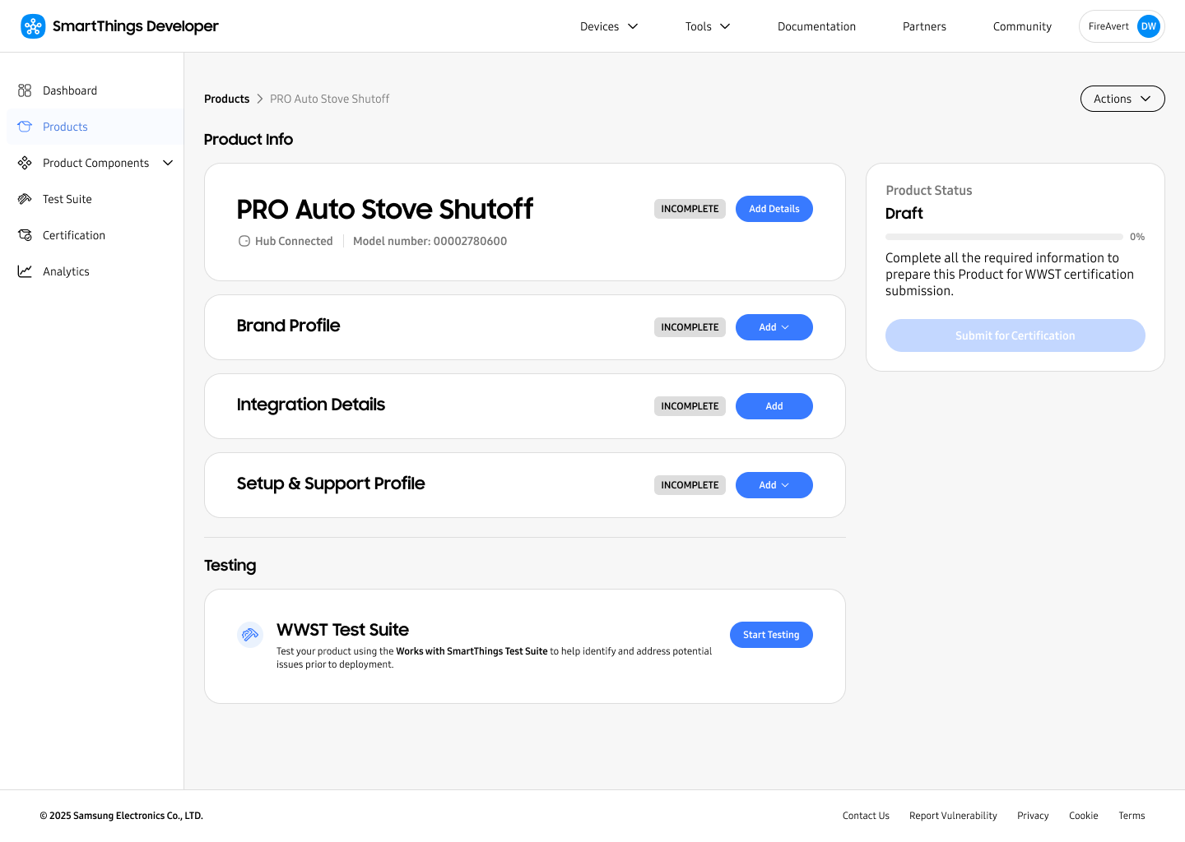This screenshot has width=1185, height=842.
Task: Open the Actions dropdown
Action: 1122,99
